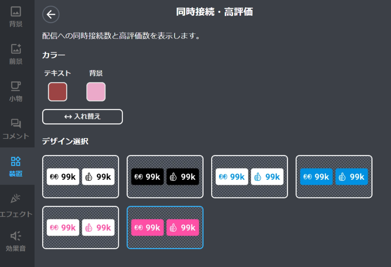The width and height of the screenshot is (391, 267).
Task: Select the black background white text design
Action: [x=165, y=177]
